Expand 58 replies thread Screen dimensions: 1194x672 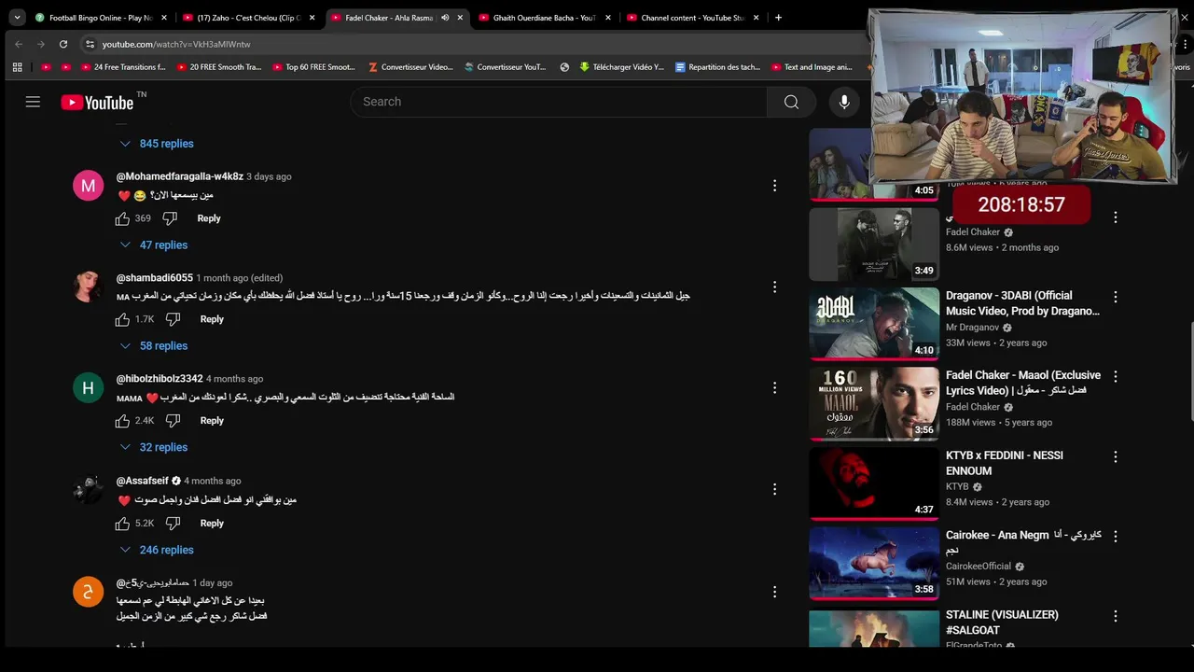pyautogui.click(x=153, y=346)
